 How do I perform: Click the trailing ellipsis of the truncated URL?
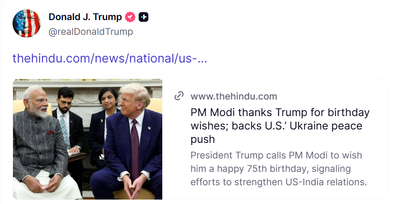[202, 58]
